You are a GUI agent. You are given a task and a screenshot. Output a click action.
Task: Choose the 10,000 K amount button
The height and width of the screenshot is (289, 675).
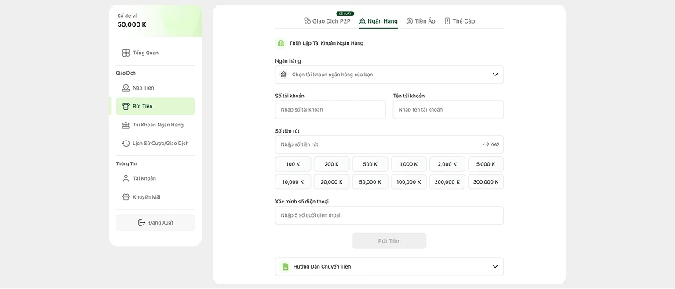(x=293, y=181)
